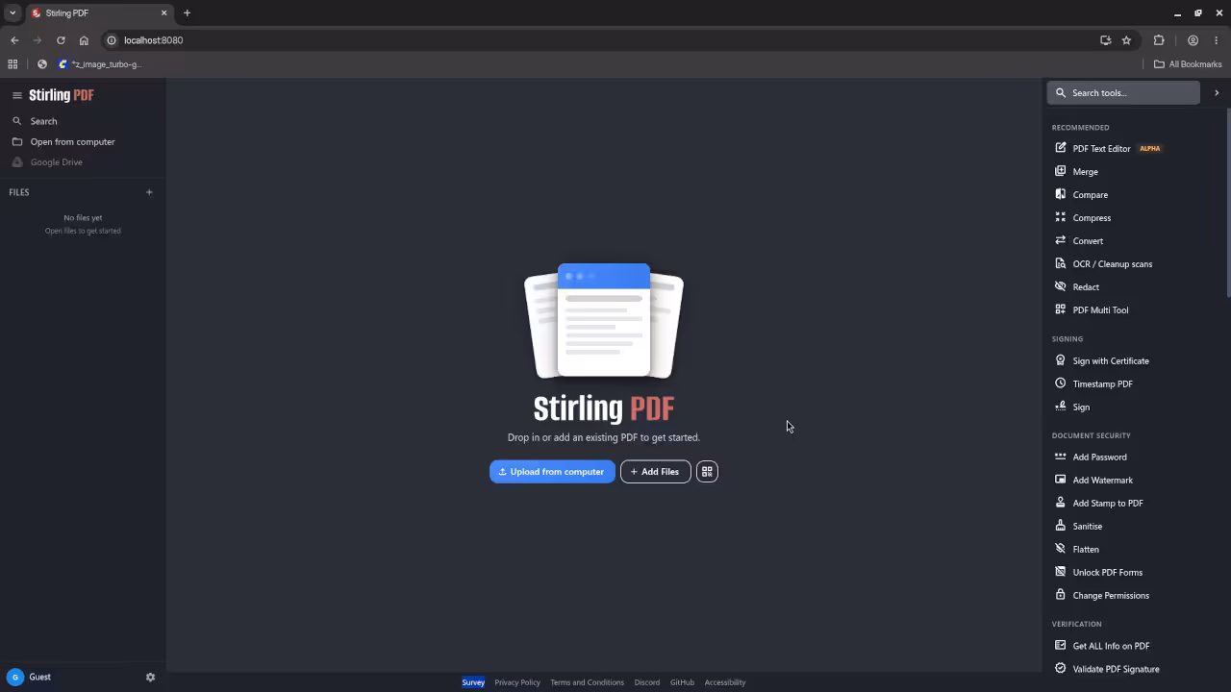Add a file with Files plus icon
This screenshot has height=692, width=1231.
(x=149, y=192)
